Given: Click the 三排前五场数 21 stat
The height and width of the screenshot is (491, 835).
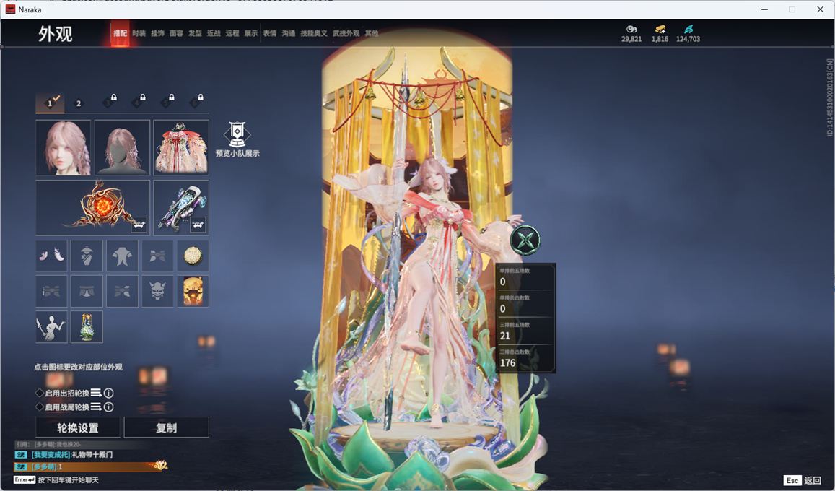Looking at the screenshot, I should pos(525,331).
